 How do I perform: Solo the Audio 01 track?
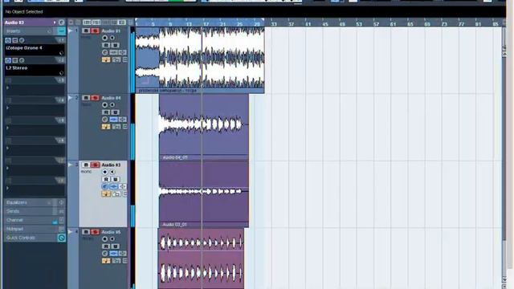coord(95,31)
